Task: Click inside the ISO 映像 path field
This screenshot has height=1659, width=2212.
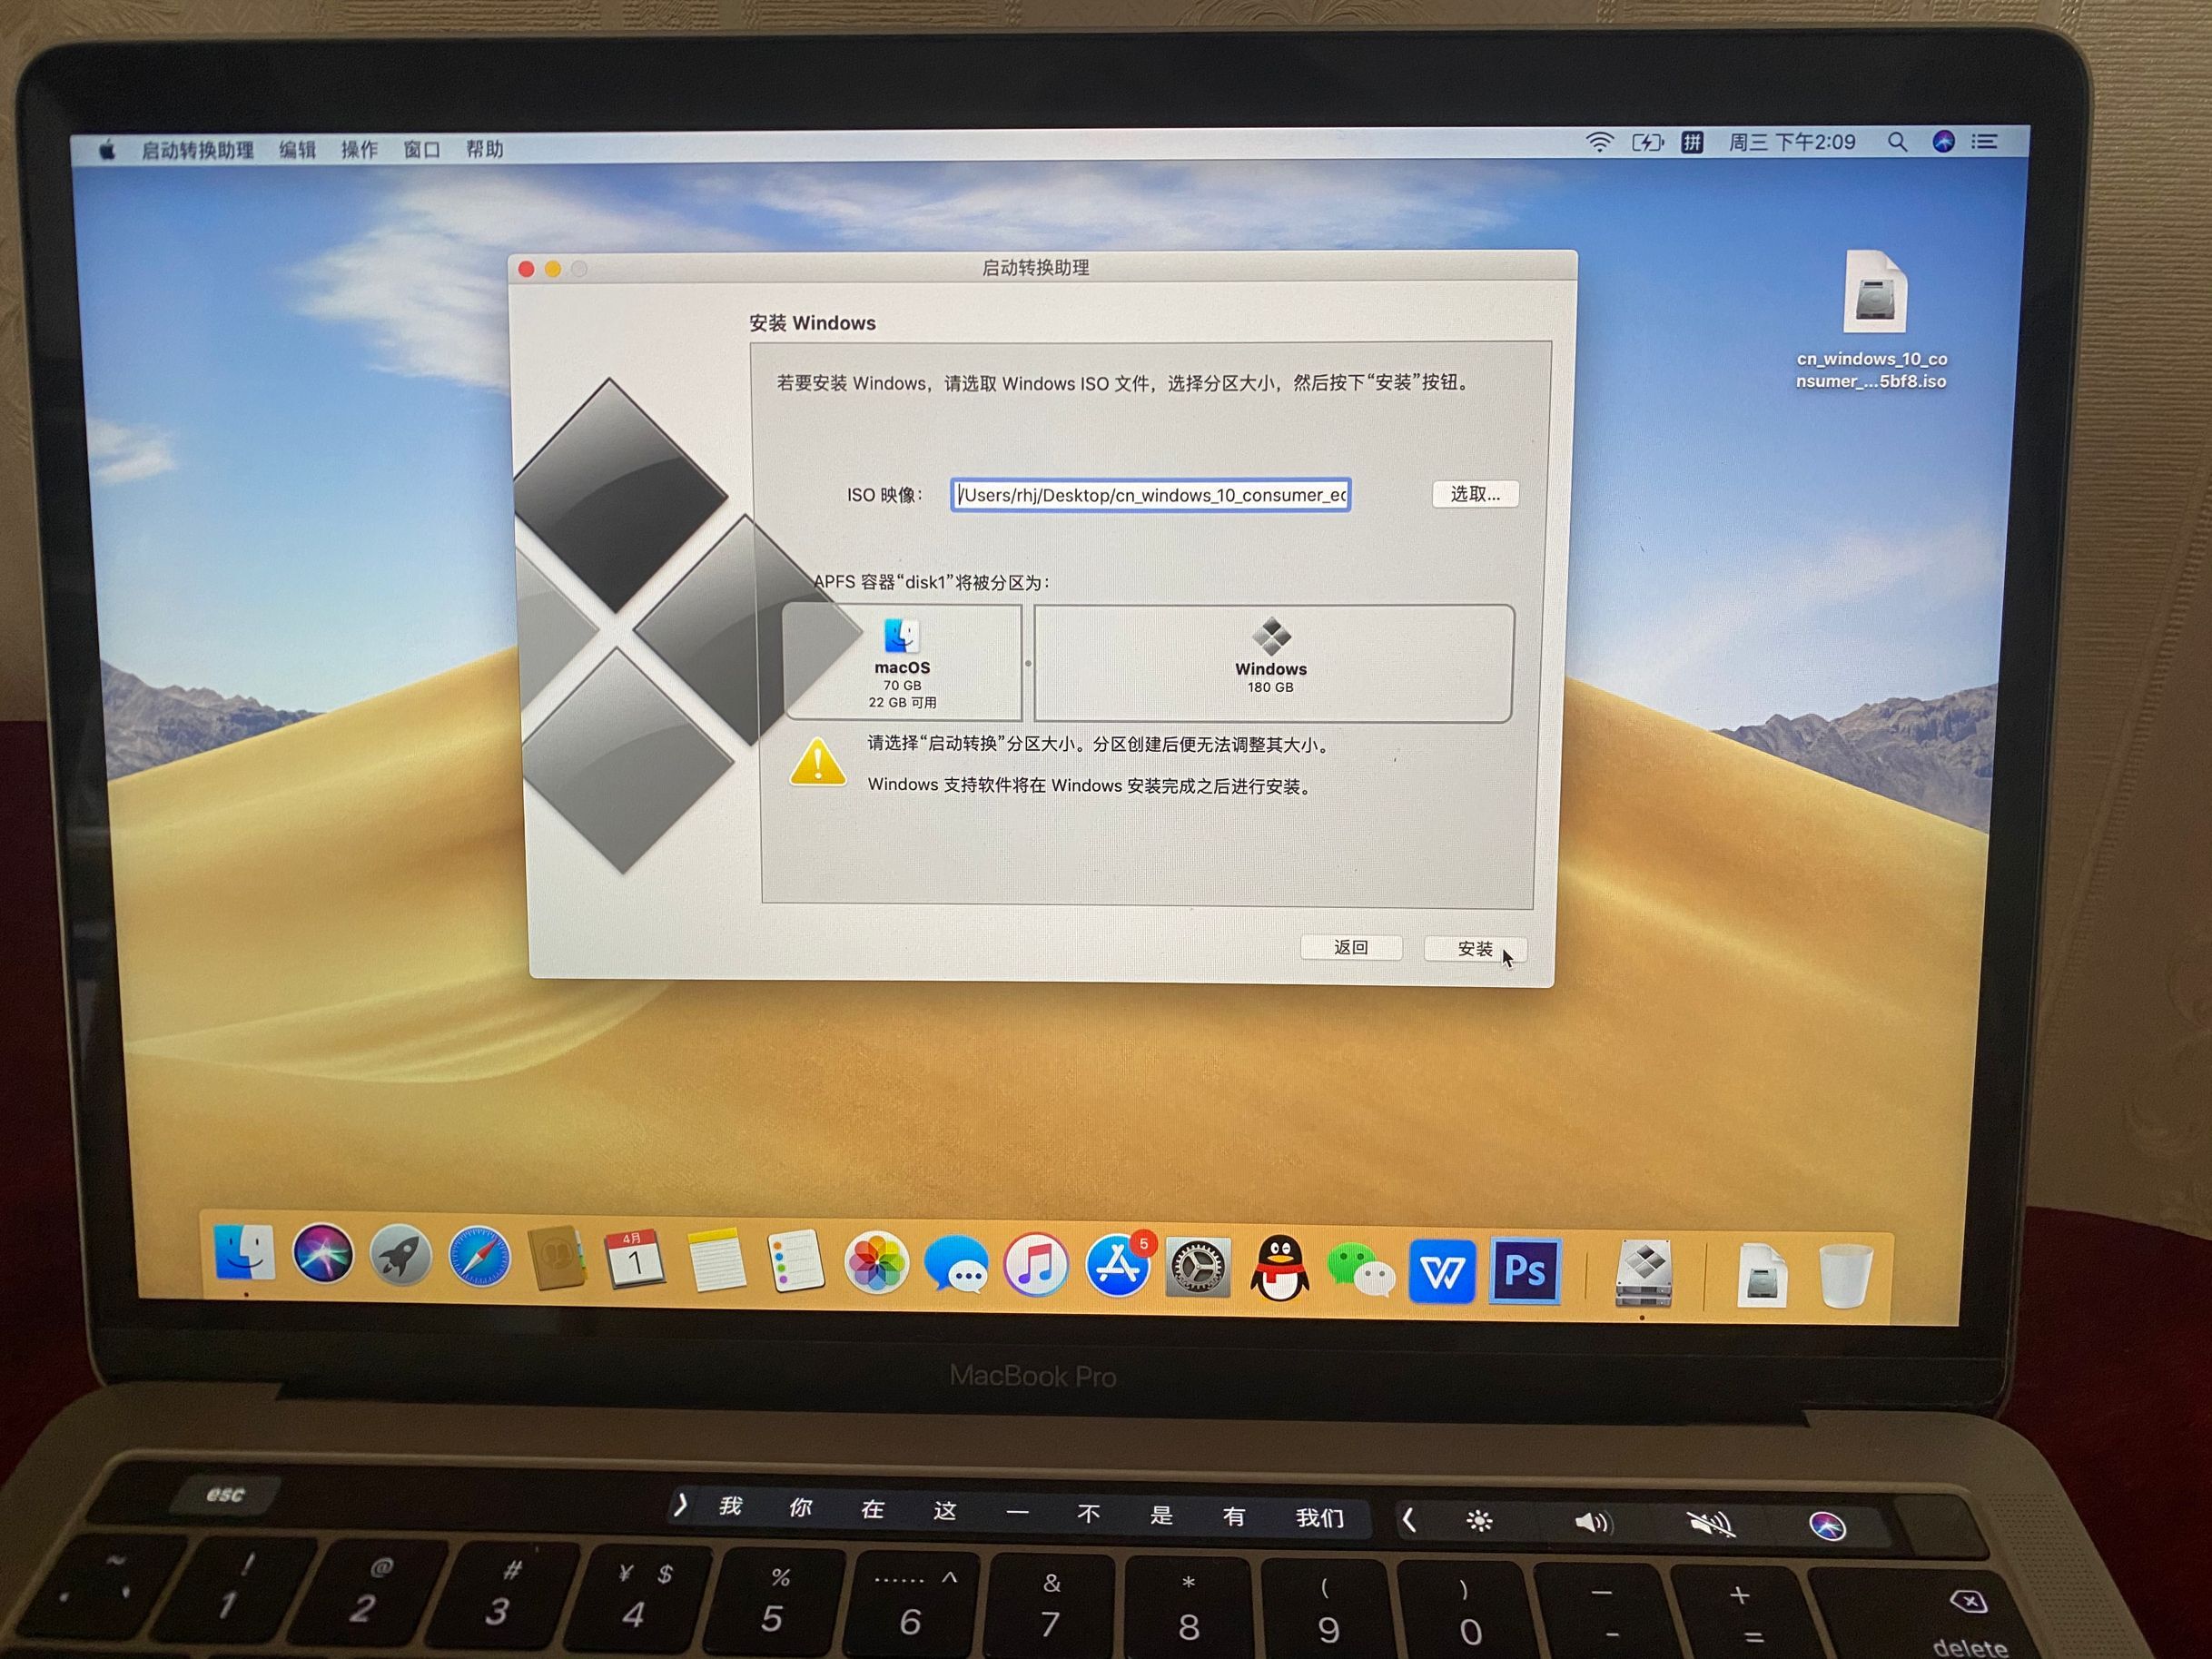Action: coord(1150,495)
